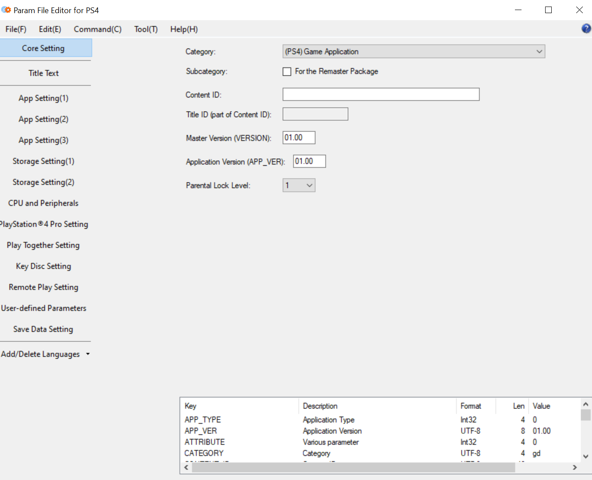Screen dimensions: 592x480
Task: Enable For the Remaster Package checkbox
Action: [x=287, y=71]
